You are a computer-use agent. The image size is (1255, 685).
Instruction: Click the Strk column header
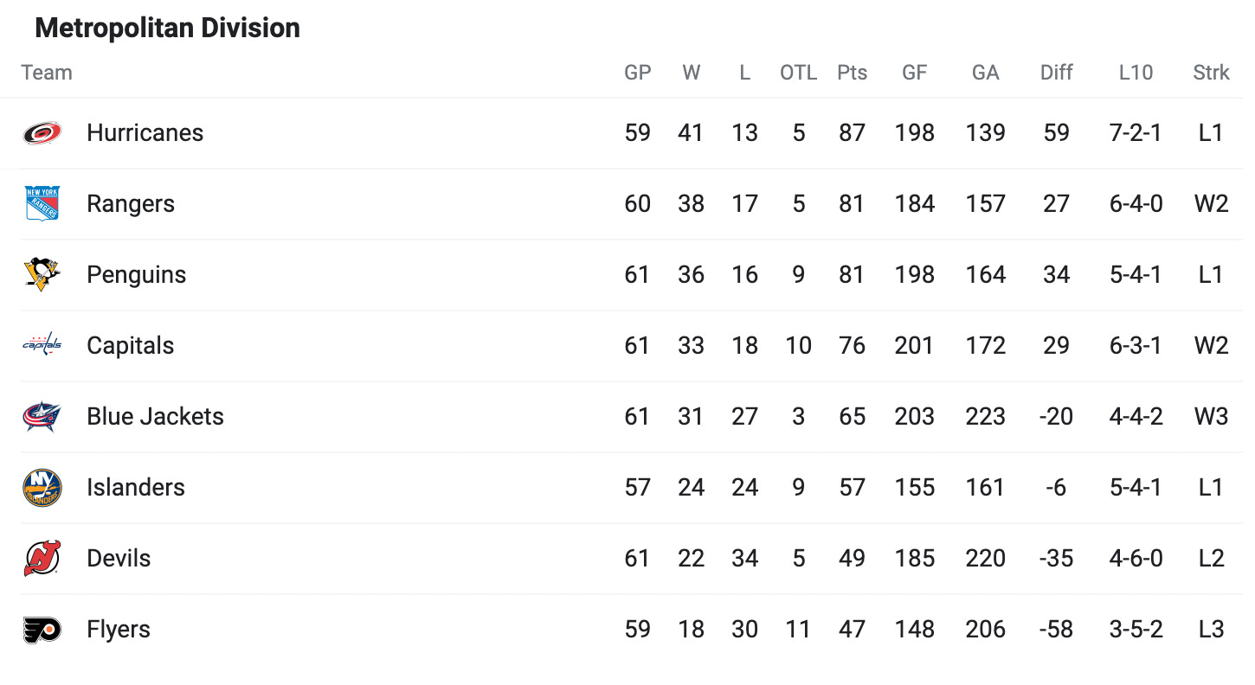point(1211,73)
